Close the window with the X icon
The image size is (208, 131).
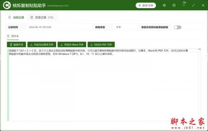203,5
